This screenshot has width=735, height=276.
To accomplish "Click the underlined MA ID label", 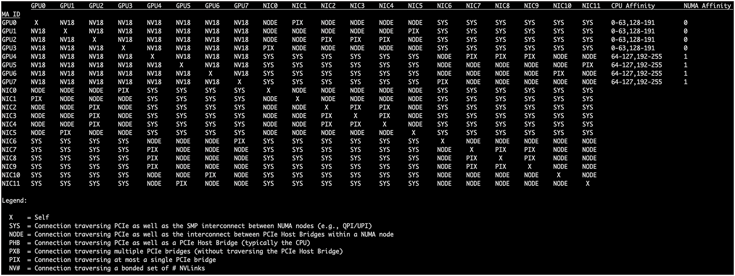I will (x=11, y=14).
